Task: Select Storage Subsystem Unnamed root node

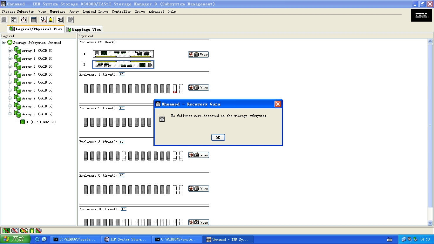Action: (x=37, y=43)
